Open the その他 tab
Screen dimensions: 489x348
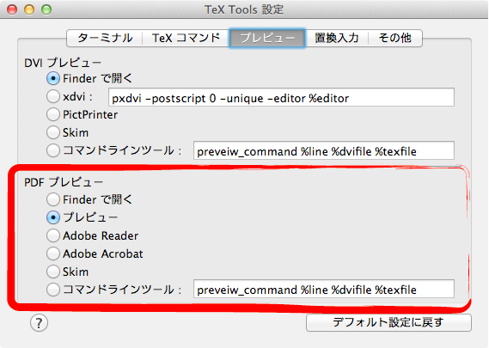click(x=395, y=38)
